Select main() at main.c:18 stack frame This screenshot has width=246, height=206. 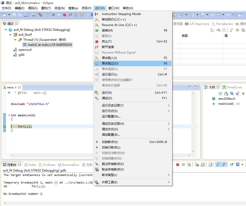pos(47,45)
